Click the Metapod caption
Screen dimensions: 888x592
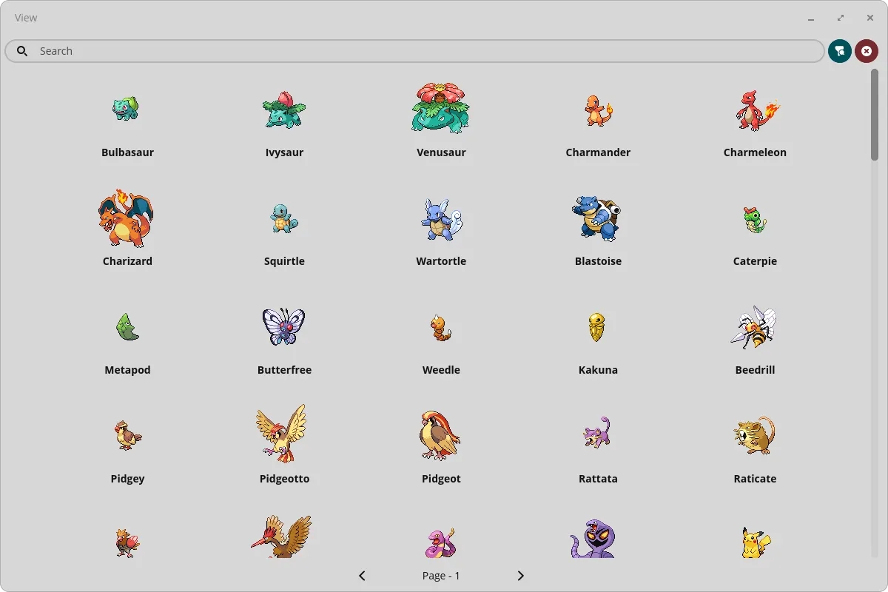coord(127,370)
